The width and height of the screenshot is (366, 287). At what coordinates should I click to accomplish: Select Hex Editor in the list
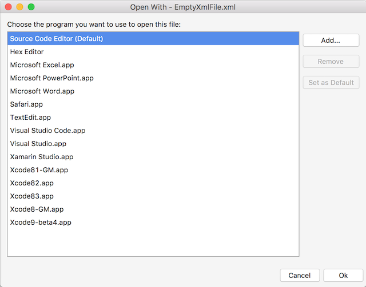153,52
